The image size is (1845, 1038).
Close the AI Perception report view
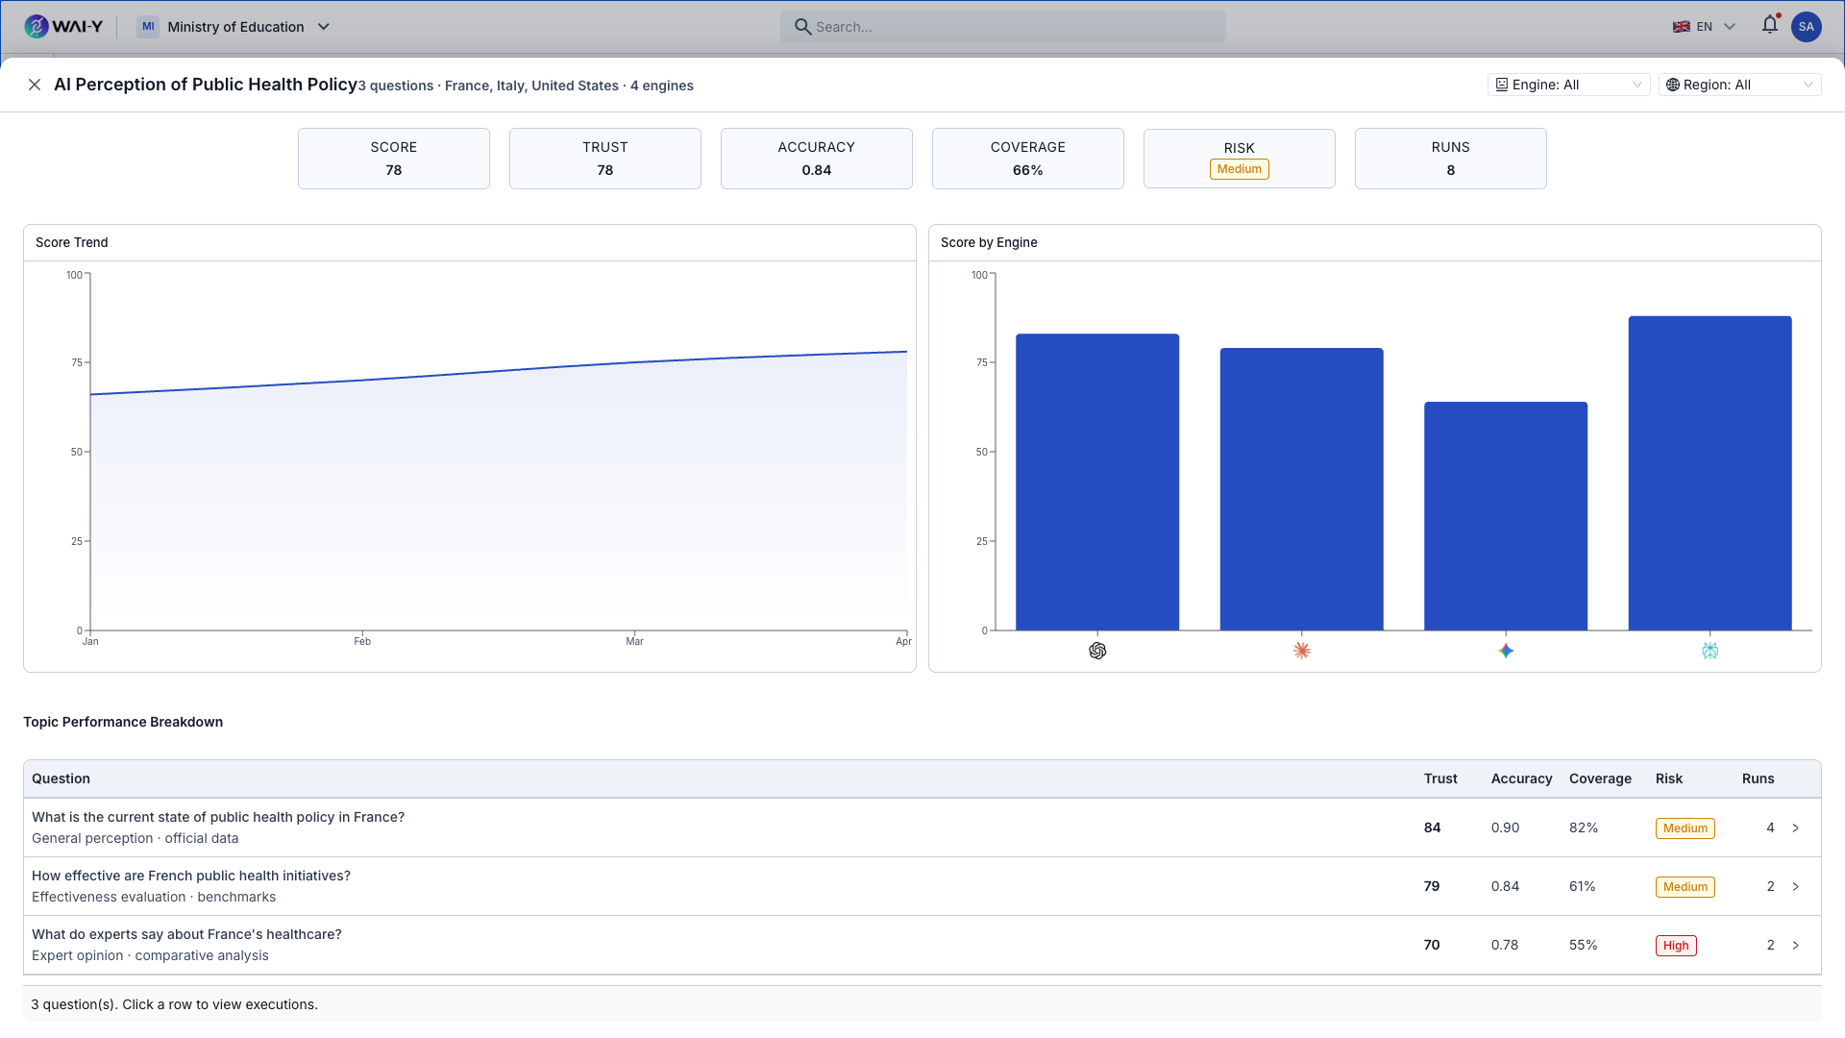tap(35, 85)
